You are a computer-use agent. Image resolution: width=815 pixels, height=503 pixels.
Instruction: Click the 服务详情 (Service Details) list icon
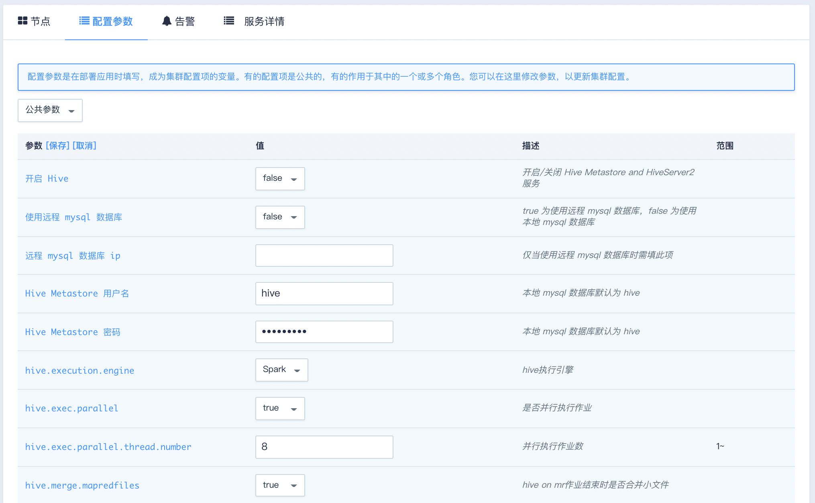point(229,21)
